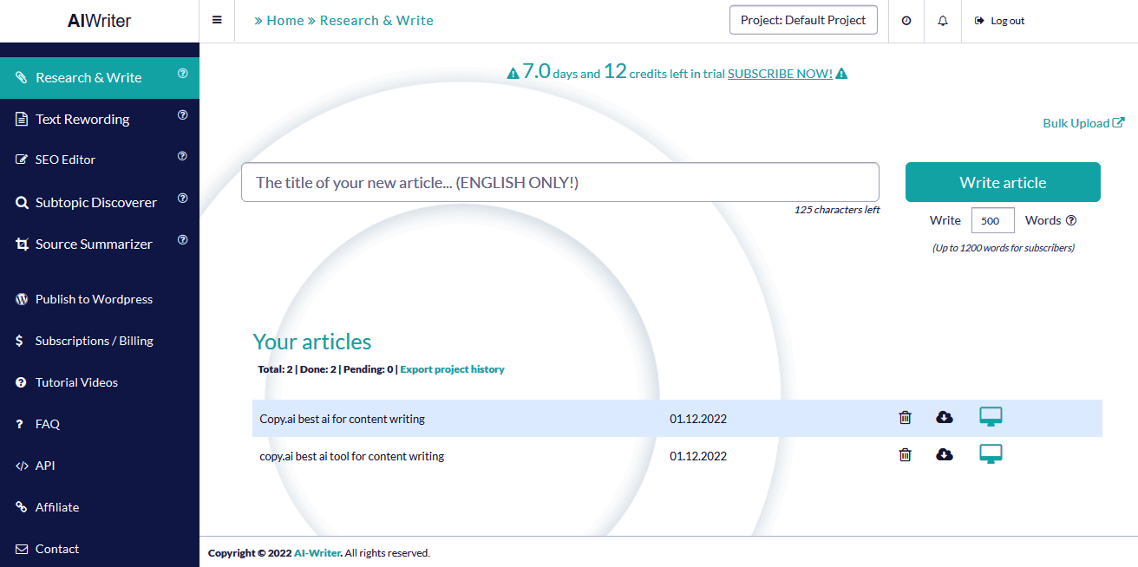Click help icon beside Subtopic Discoverer
1138x567 pixels.
pyautogui.click(x=183, y=198)
